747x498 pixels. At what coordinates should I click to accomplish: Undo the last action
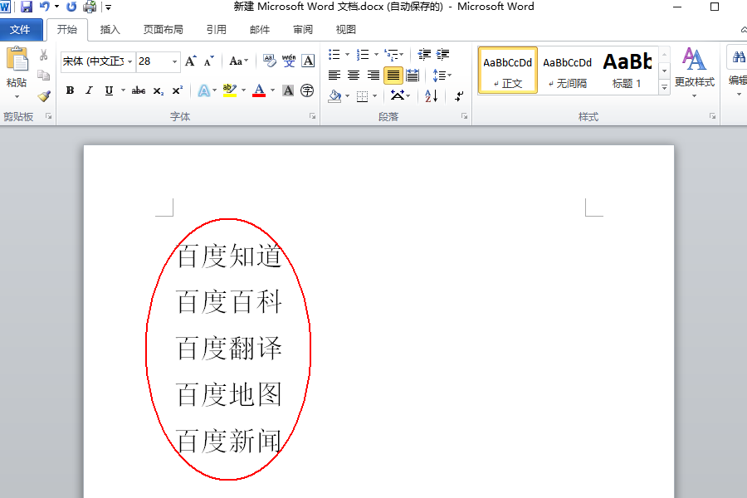[x=45, y=7]
